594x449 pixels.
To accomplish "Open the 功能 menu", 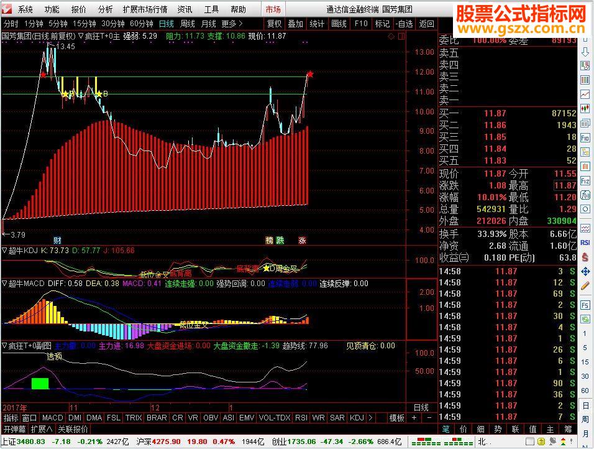I will coord(52,9).
